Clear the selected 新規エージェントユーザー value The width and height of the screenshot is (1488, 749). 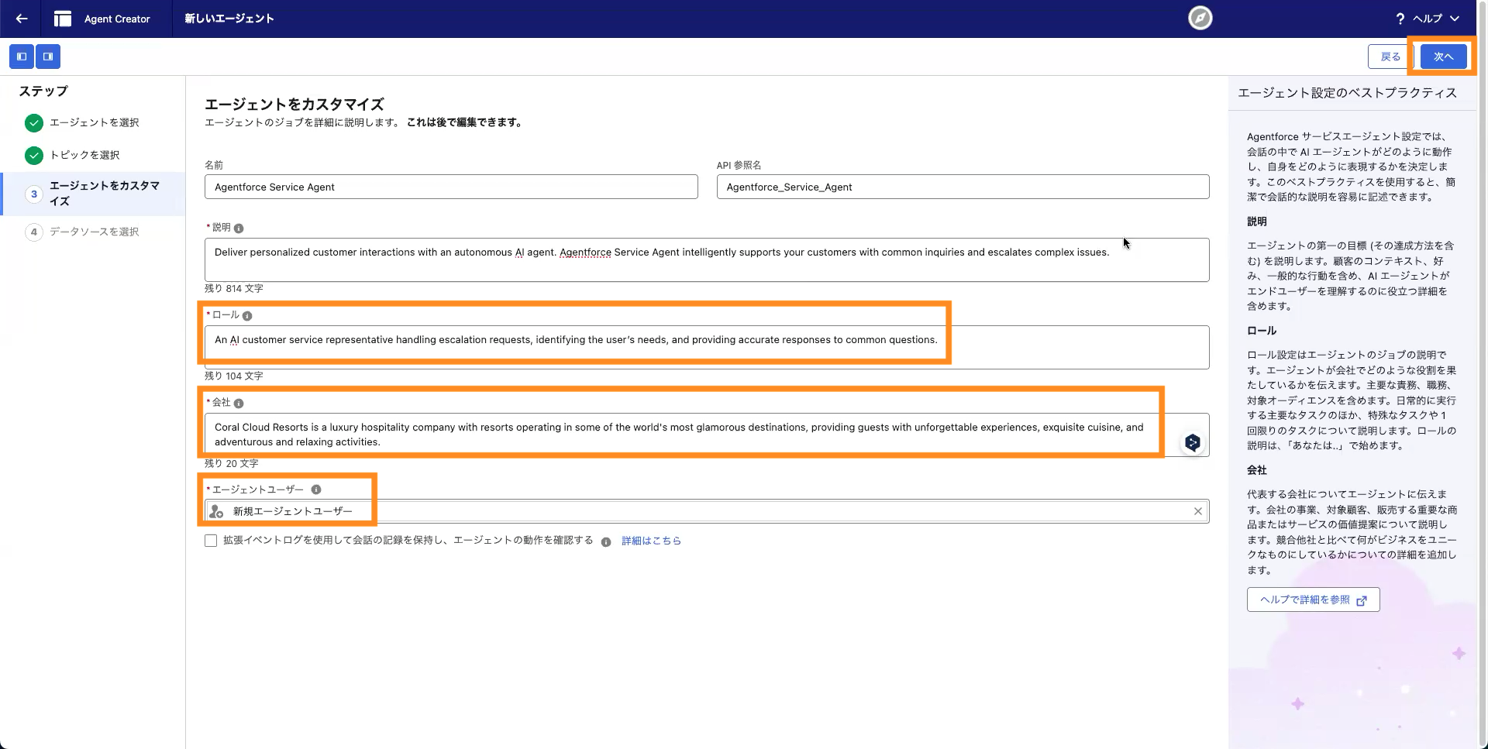pos(1198,511)
